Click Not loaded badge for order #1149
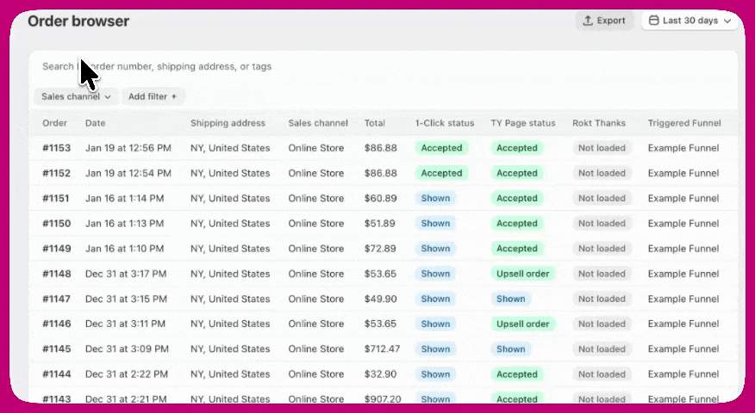Image resolution: width=755 pixels, height=413 pixels. pos(602,249)
